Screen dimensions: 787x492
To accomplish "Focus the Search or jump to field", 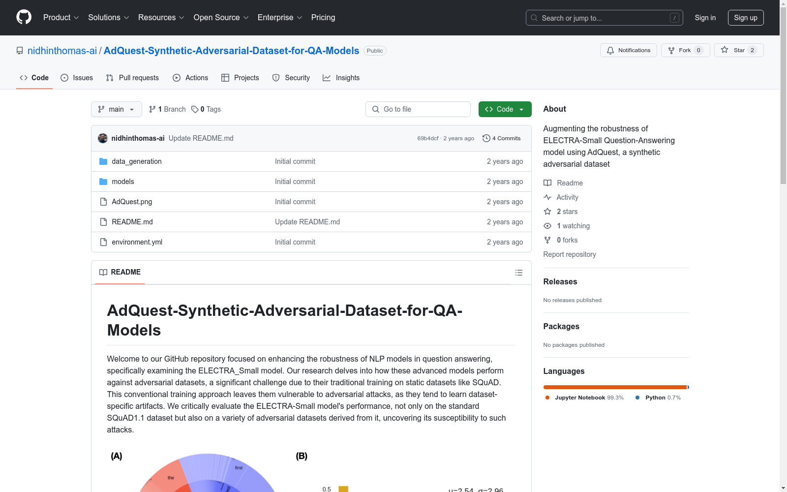I will pos(605,18).
